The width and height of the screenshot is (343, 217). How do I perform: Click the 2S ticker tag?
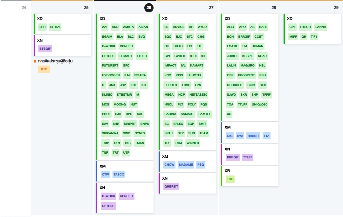pos(166,27)
